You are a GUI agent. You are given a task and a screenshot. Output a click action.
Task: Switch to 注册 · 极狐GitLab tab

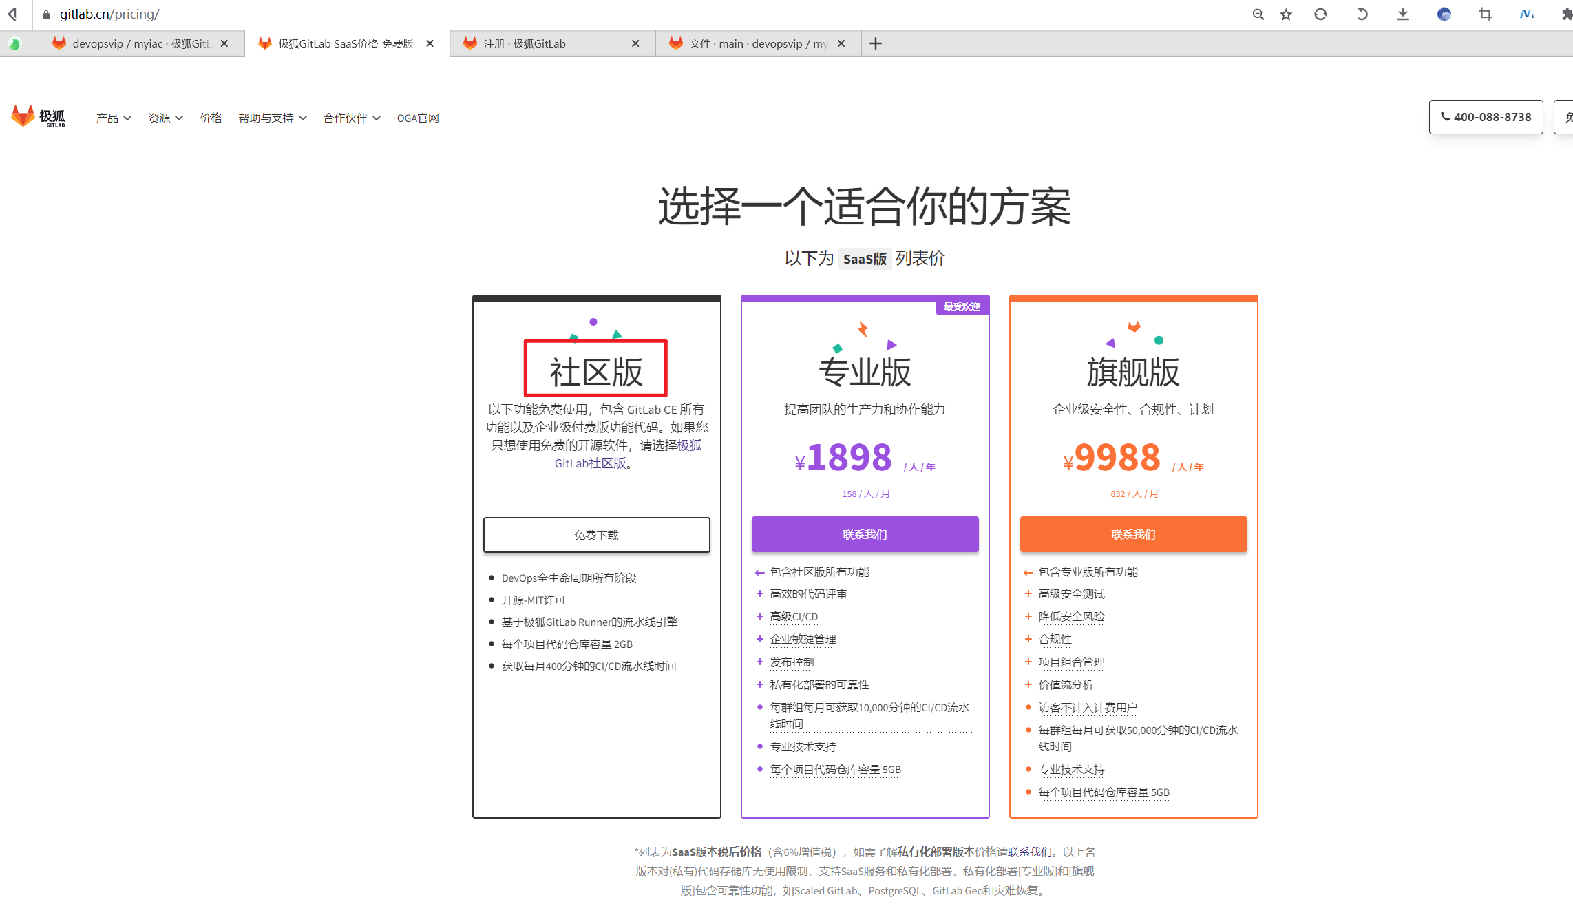pos(552,43)
